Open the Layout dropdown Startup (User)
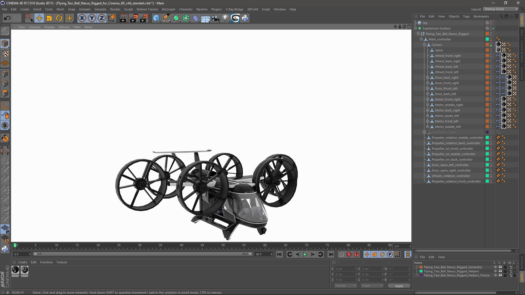 (501, 9)
